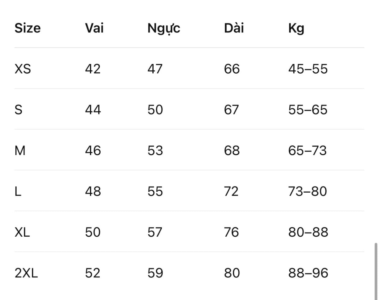Click the 65–73 weight range cell
The width and height of the screenshot is (380, 300).
tap(307, 150)
